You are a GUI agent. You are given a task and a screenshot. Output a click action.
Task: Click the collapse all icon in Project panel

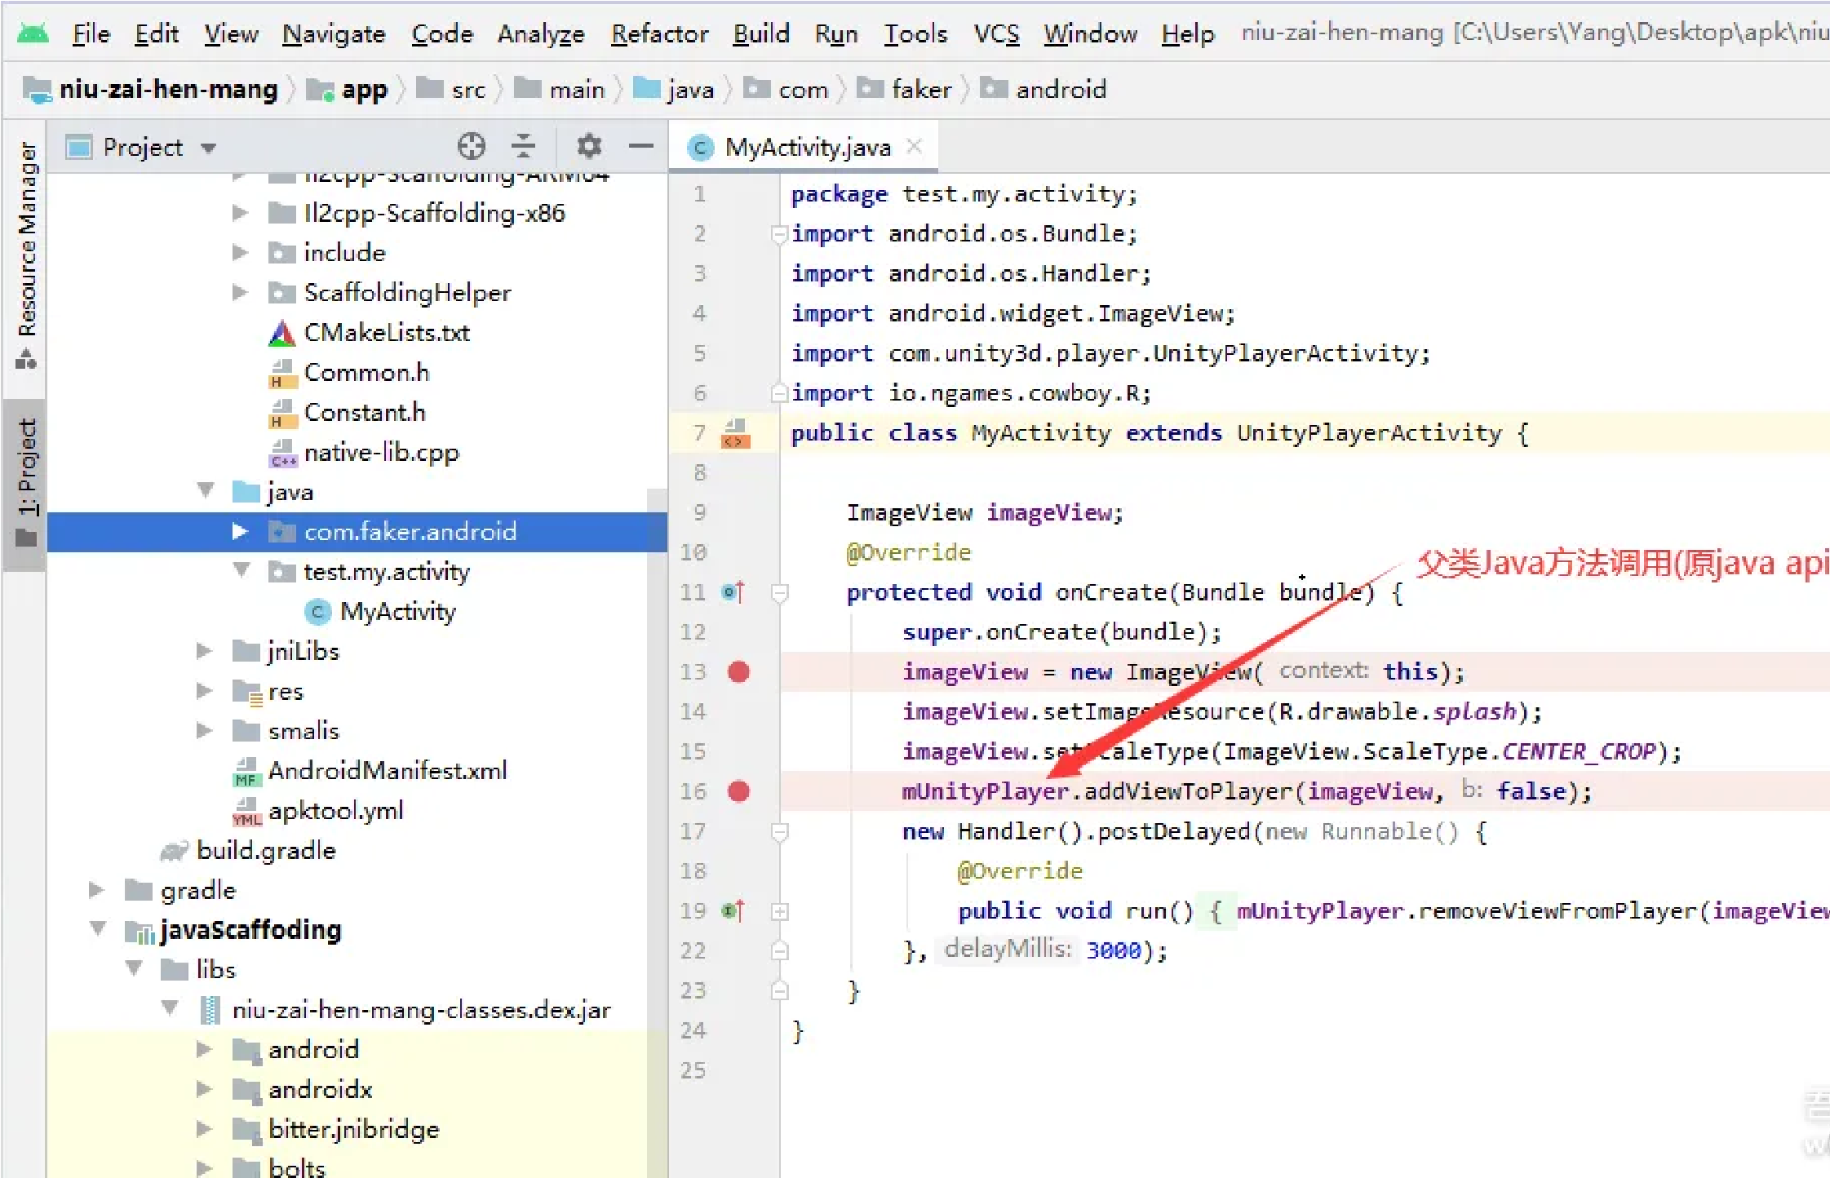[523, 147]
